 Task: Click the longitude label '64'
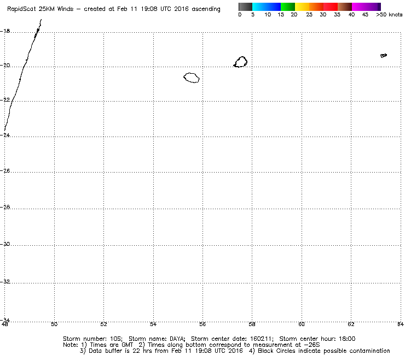point(401,324)
